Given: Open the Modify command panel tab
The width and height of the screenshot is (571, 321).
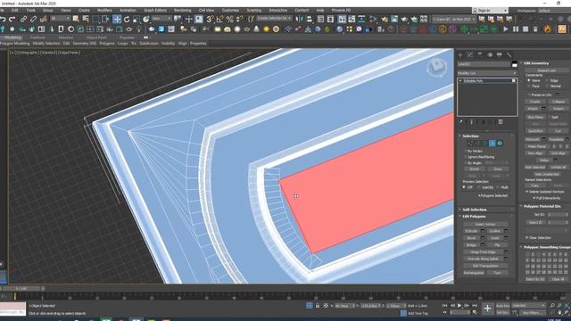Looking at the screenshot, I should 470,54.
